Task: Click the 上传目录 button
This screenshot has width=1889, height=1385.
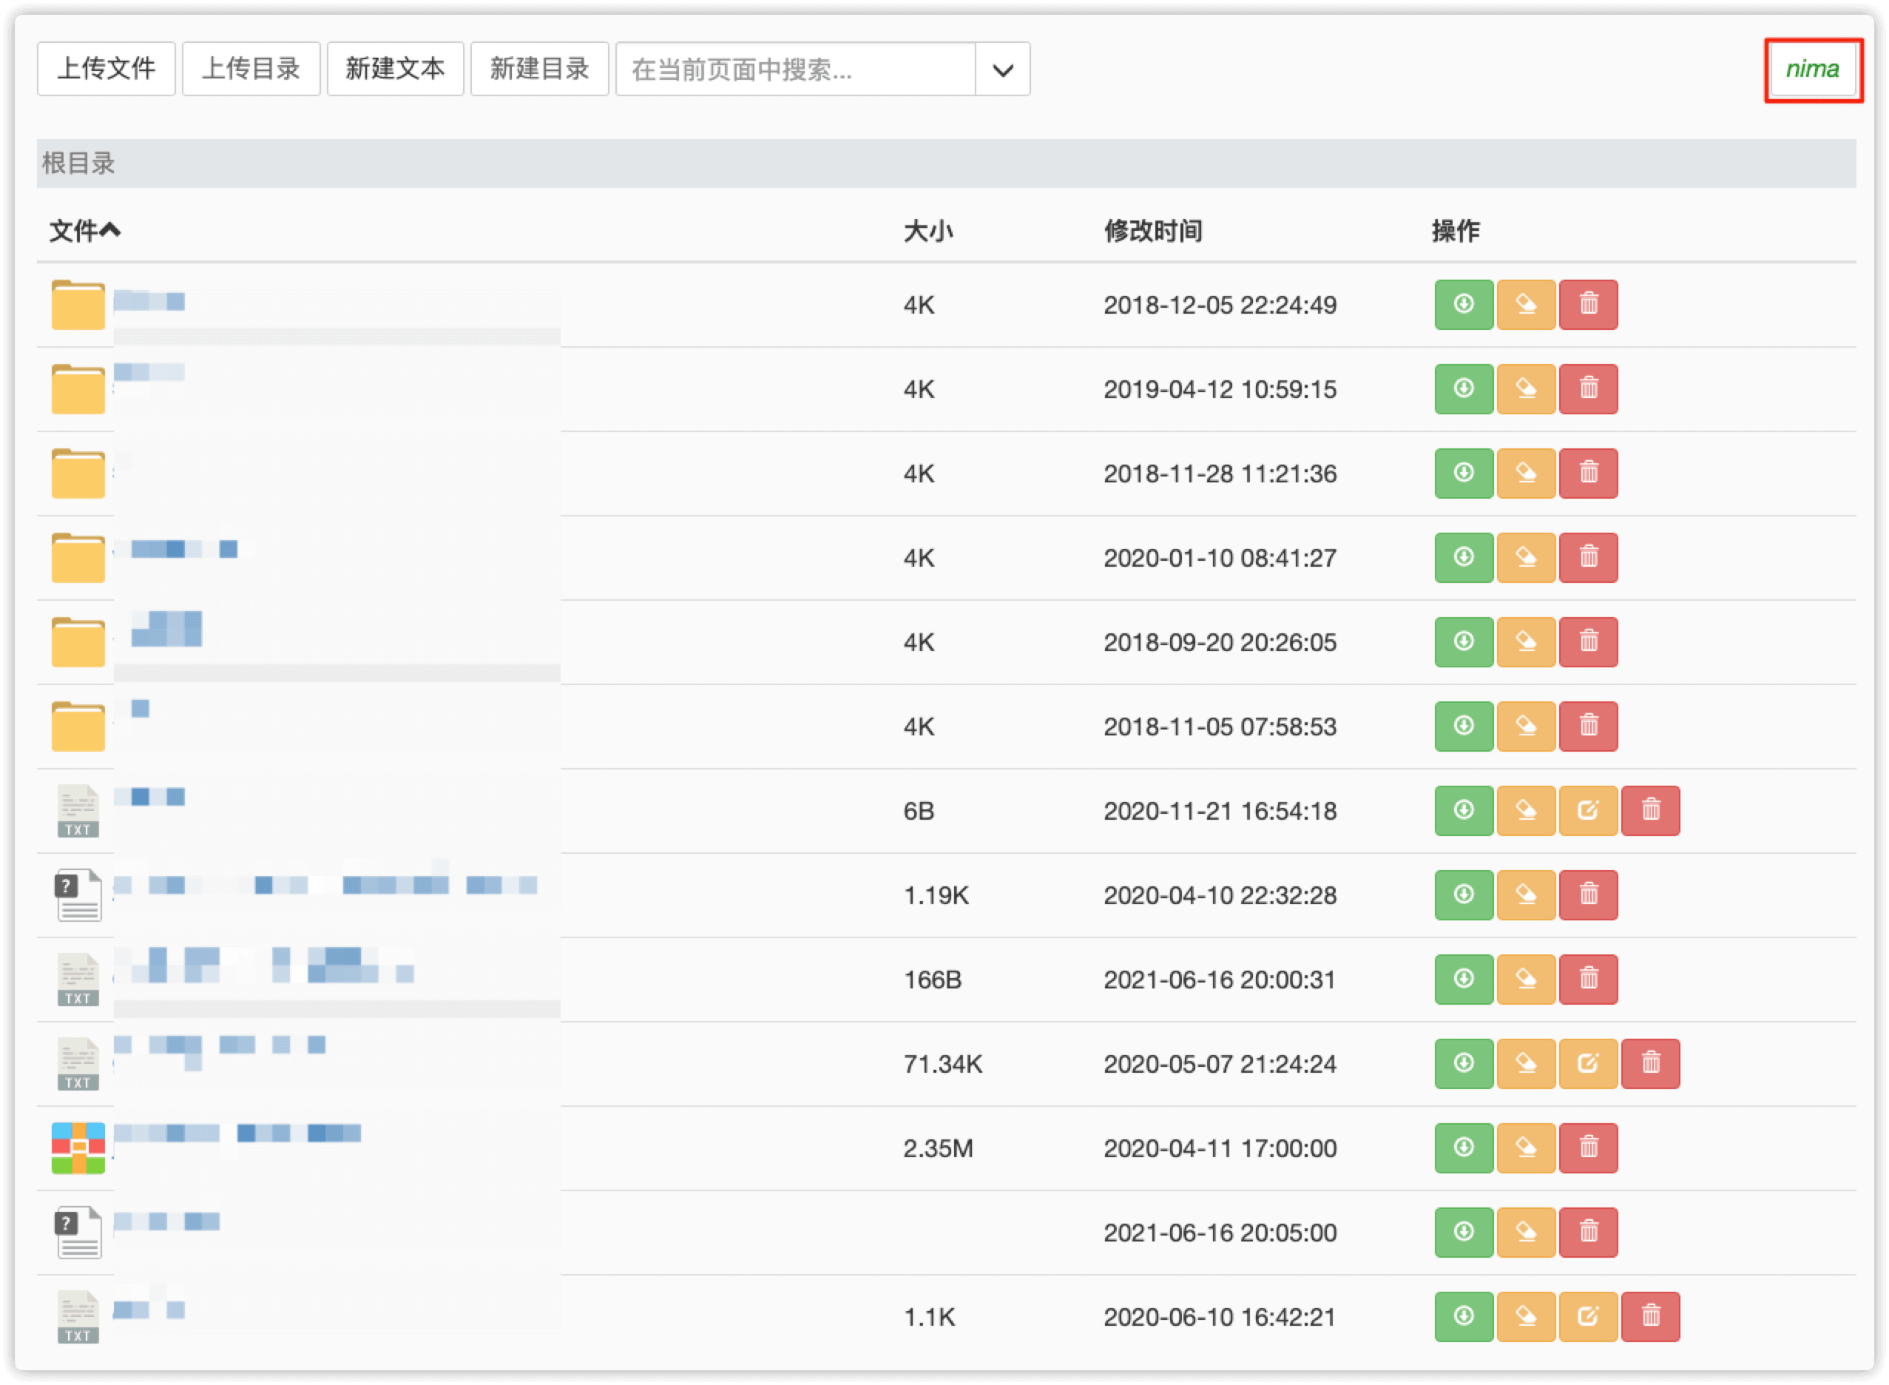Action: pos(251,69)
